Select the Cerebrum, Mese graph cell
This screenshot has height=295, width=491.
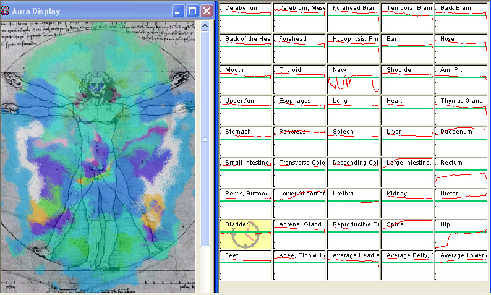(x=300, y=18)
